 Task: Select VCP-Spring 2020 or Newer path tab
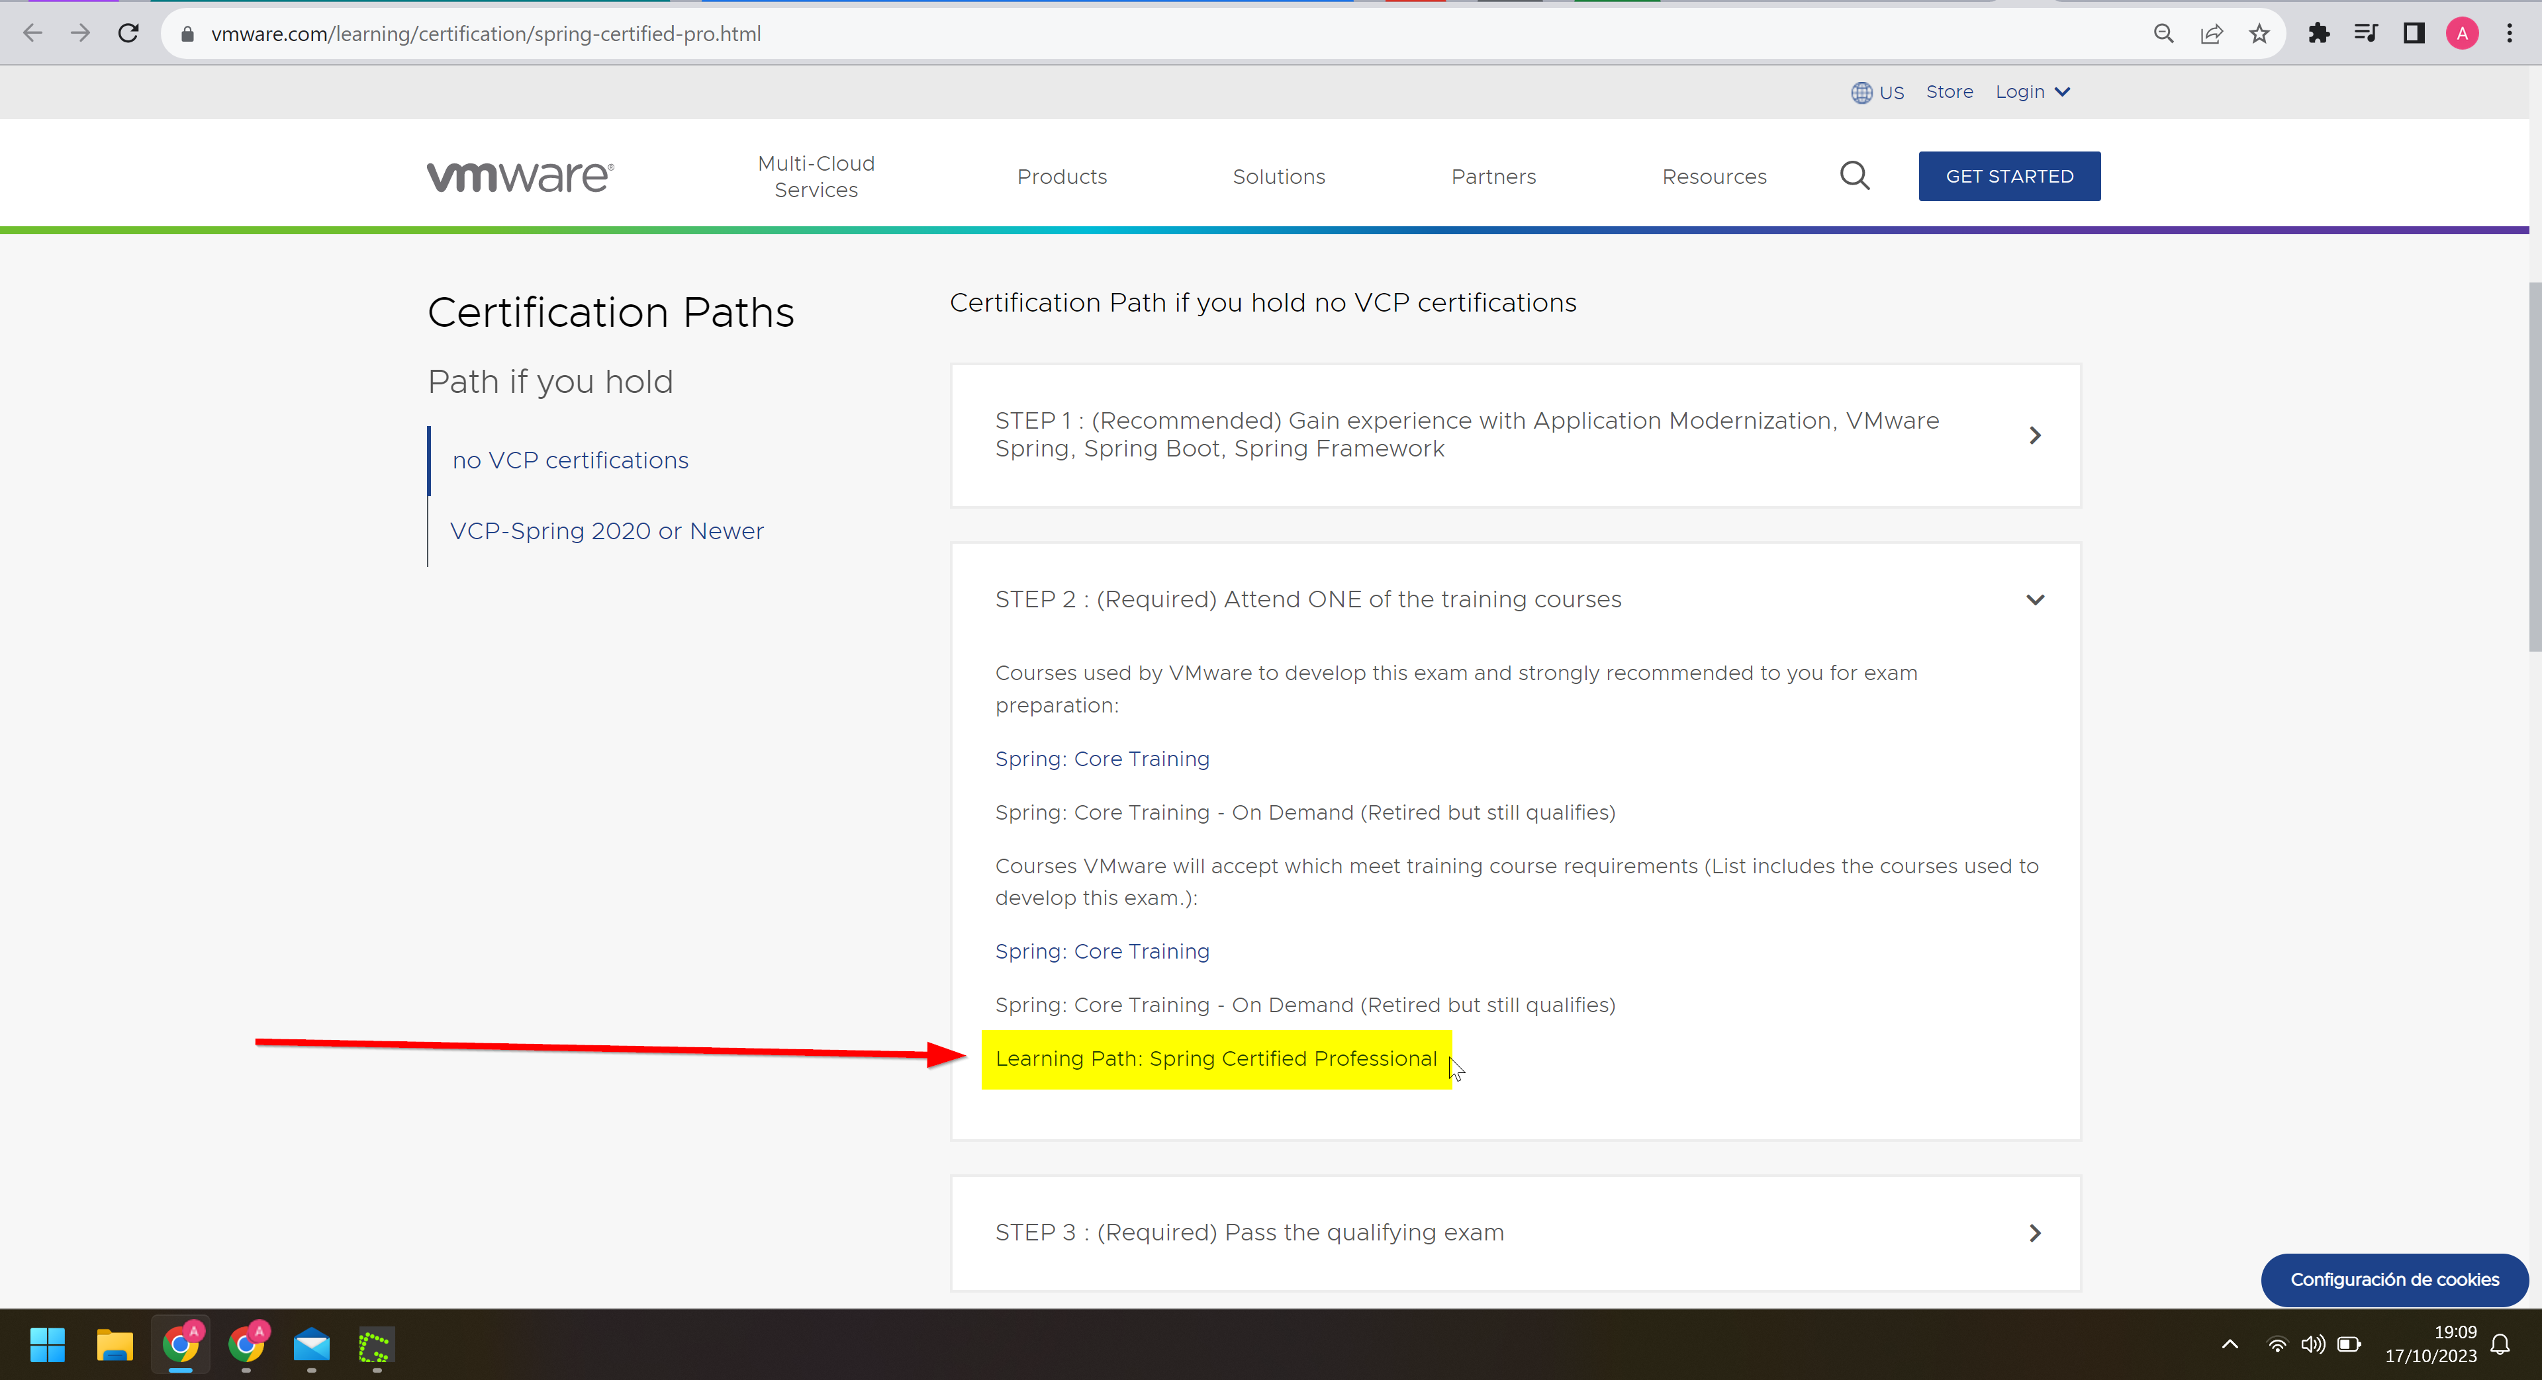(x=607, y=532)
